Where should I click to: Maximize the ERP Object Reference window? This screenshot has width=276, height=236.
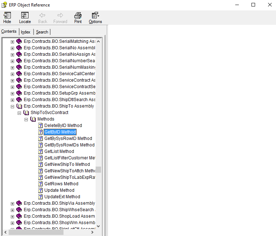[x=253, y=5]
